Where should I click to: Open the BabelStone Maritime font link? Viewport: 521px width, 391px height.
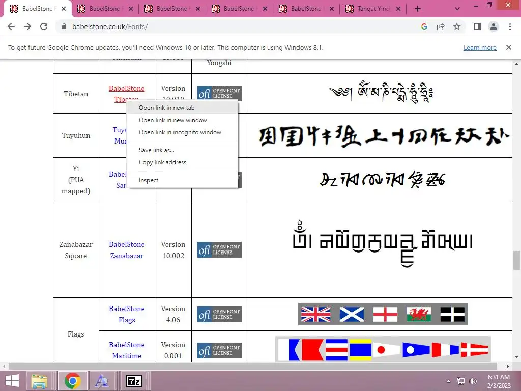pos(127,350)
